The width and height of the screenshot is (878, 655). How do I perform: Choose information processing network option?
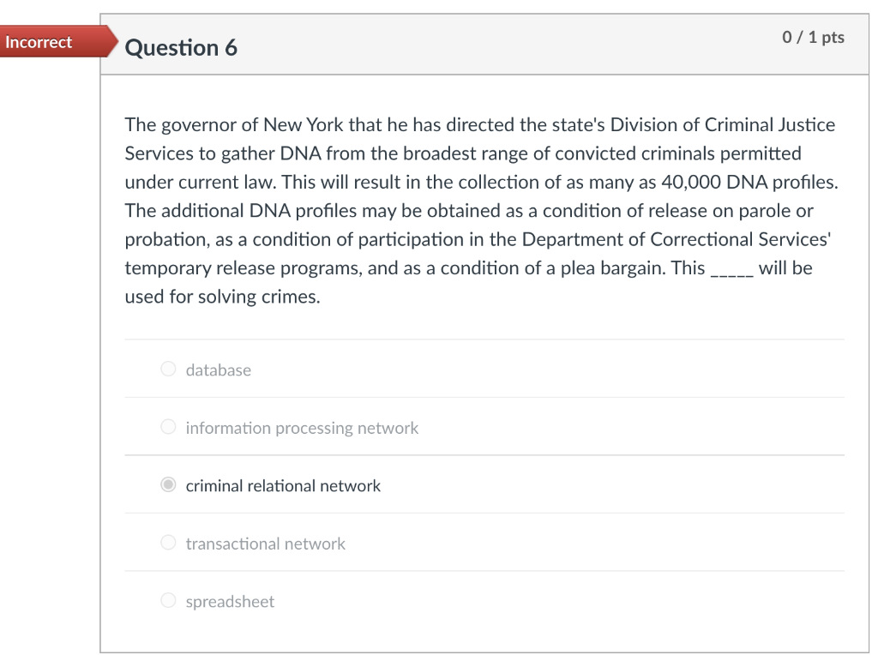[x=168, y=426]
